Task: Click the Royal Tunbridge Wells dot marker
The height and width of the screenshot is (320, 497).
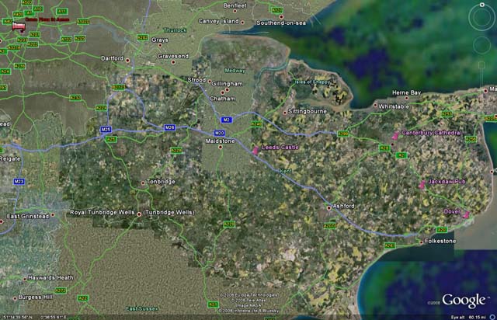Action: coord(139,214)
